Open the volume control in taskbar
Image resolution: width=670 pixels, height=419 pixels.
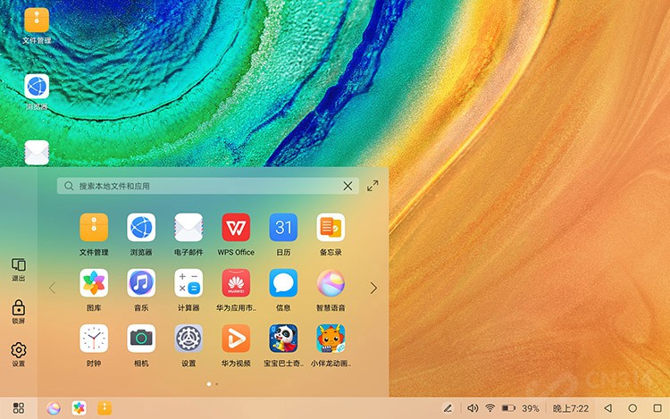pyautogui.click(x=473, y=408)
